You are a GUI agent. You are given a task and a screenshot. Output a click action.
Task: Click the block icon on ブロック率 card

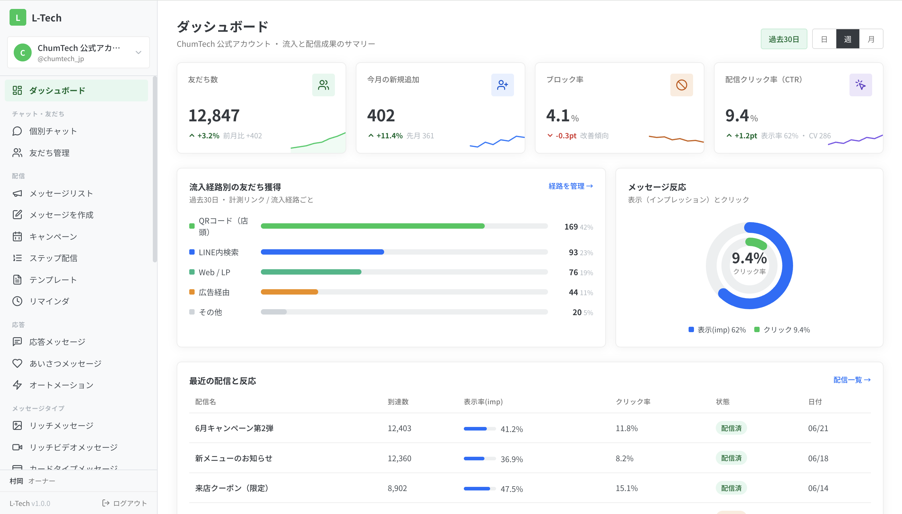681,85
